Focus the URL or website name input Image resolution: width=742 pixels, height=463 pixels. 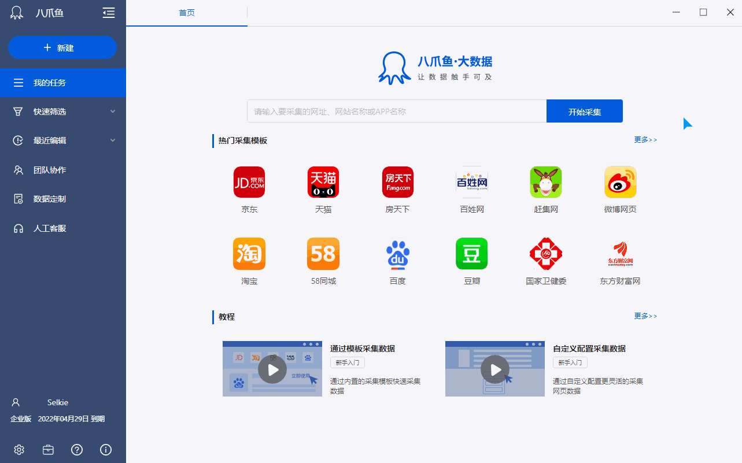[x=397, y=111]
